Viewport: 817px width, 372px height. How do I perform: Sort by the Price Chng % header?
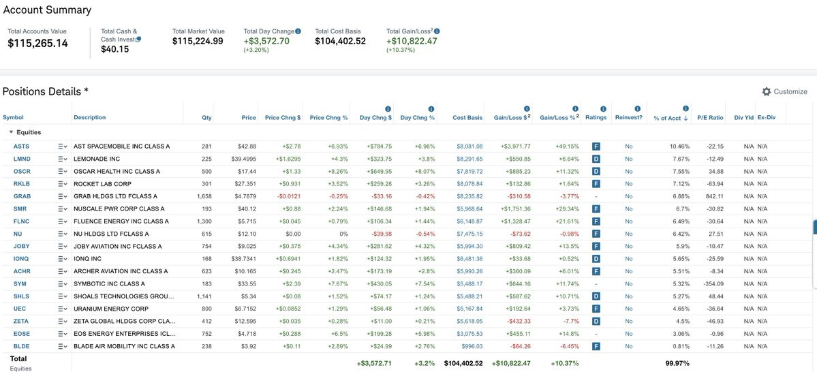pyautogui.click(x=329, y=118)
